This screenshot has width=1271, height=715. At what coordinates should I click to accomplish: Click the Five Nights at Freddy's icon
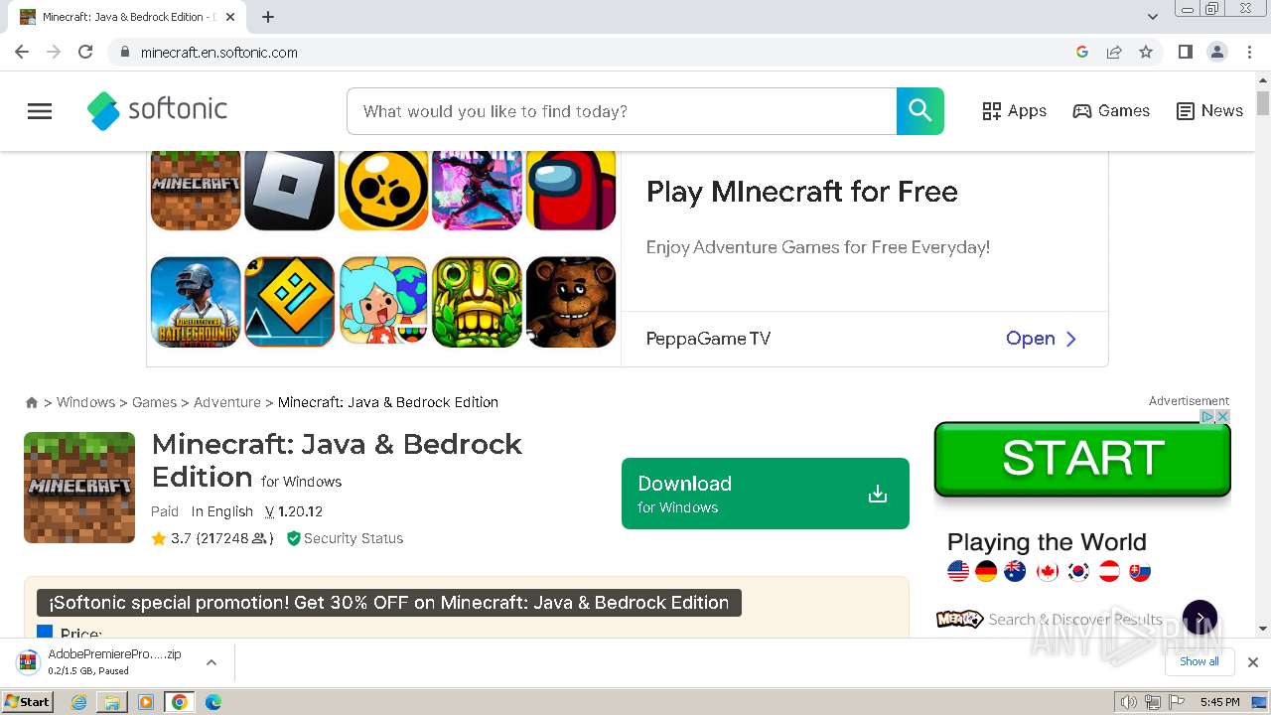click(571, 302)
